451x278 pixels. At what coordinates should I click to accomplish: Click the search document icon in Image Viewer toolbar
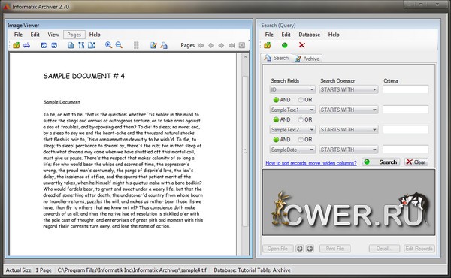point(164,45)
